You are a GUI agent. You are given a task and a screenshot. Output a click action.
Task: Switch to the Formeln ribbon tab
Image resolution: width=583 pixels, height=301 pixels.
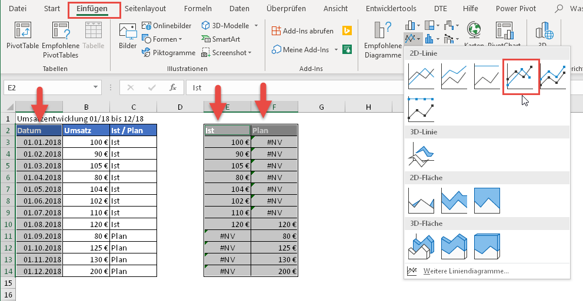(198, 8)
